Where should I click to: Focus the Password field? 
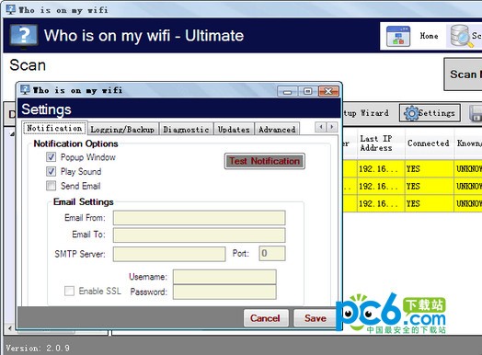coord(224,292)
